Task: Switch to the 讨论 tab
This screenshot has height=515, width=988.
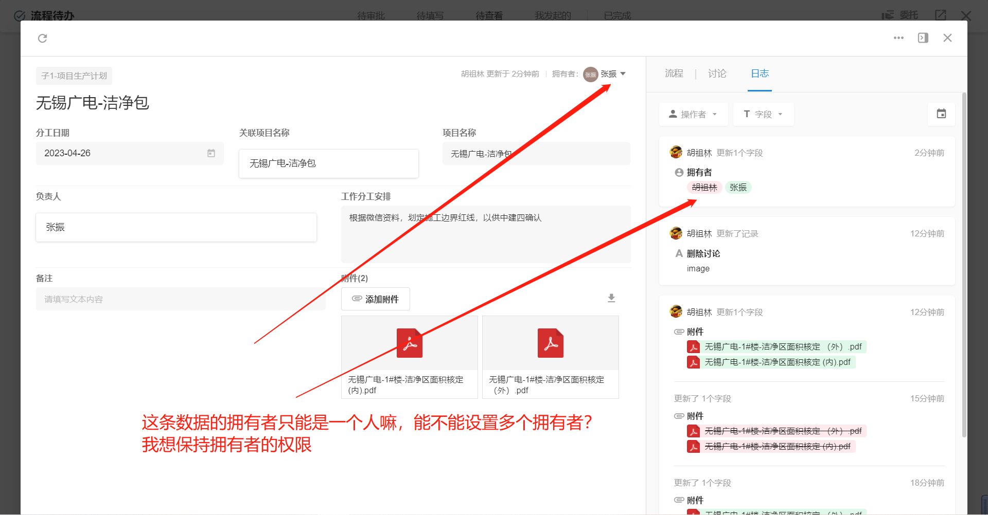Action: 716,74
